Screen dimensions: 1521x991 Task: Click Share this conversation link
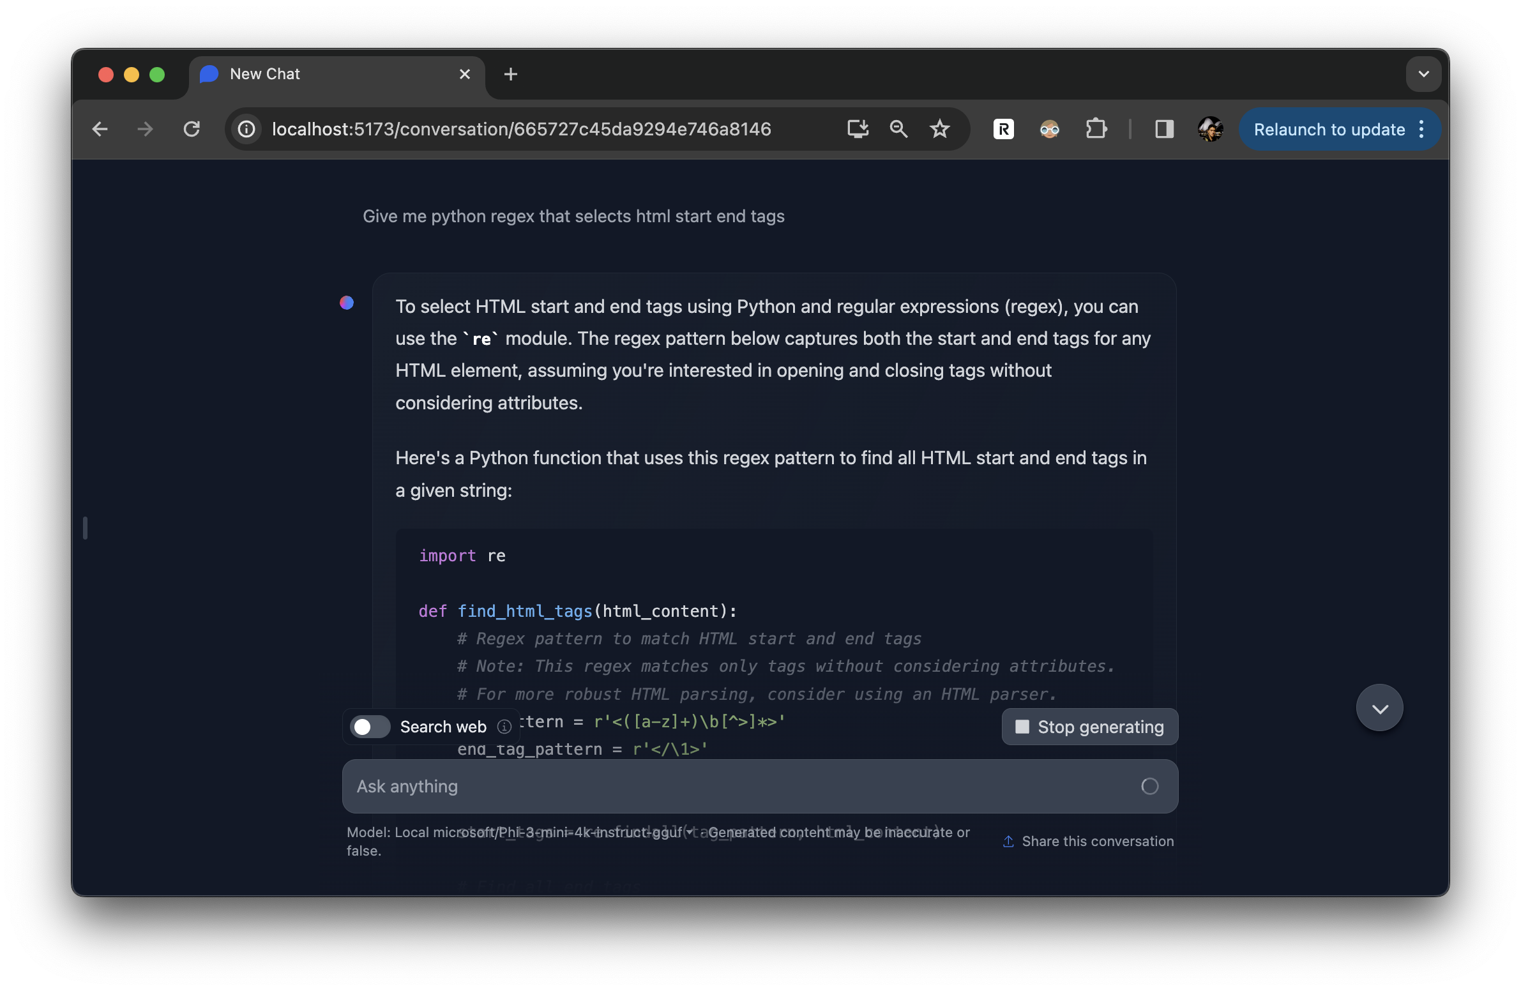pos(1089,841)
